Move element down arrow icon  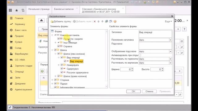pos(102,22)
